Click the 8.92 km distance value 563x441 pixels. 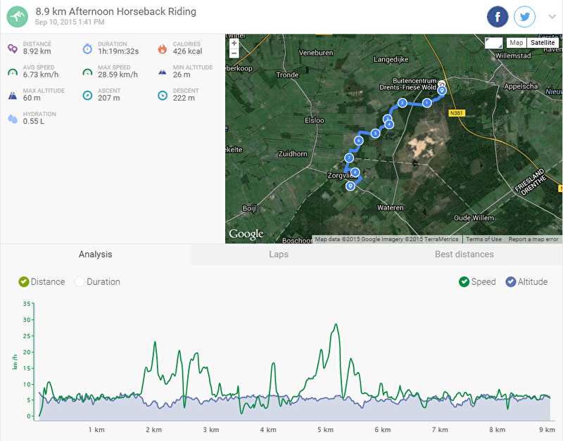[x=37, y=51]
